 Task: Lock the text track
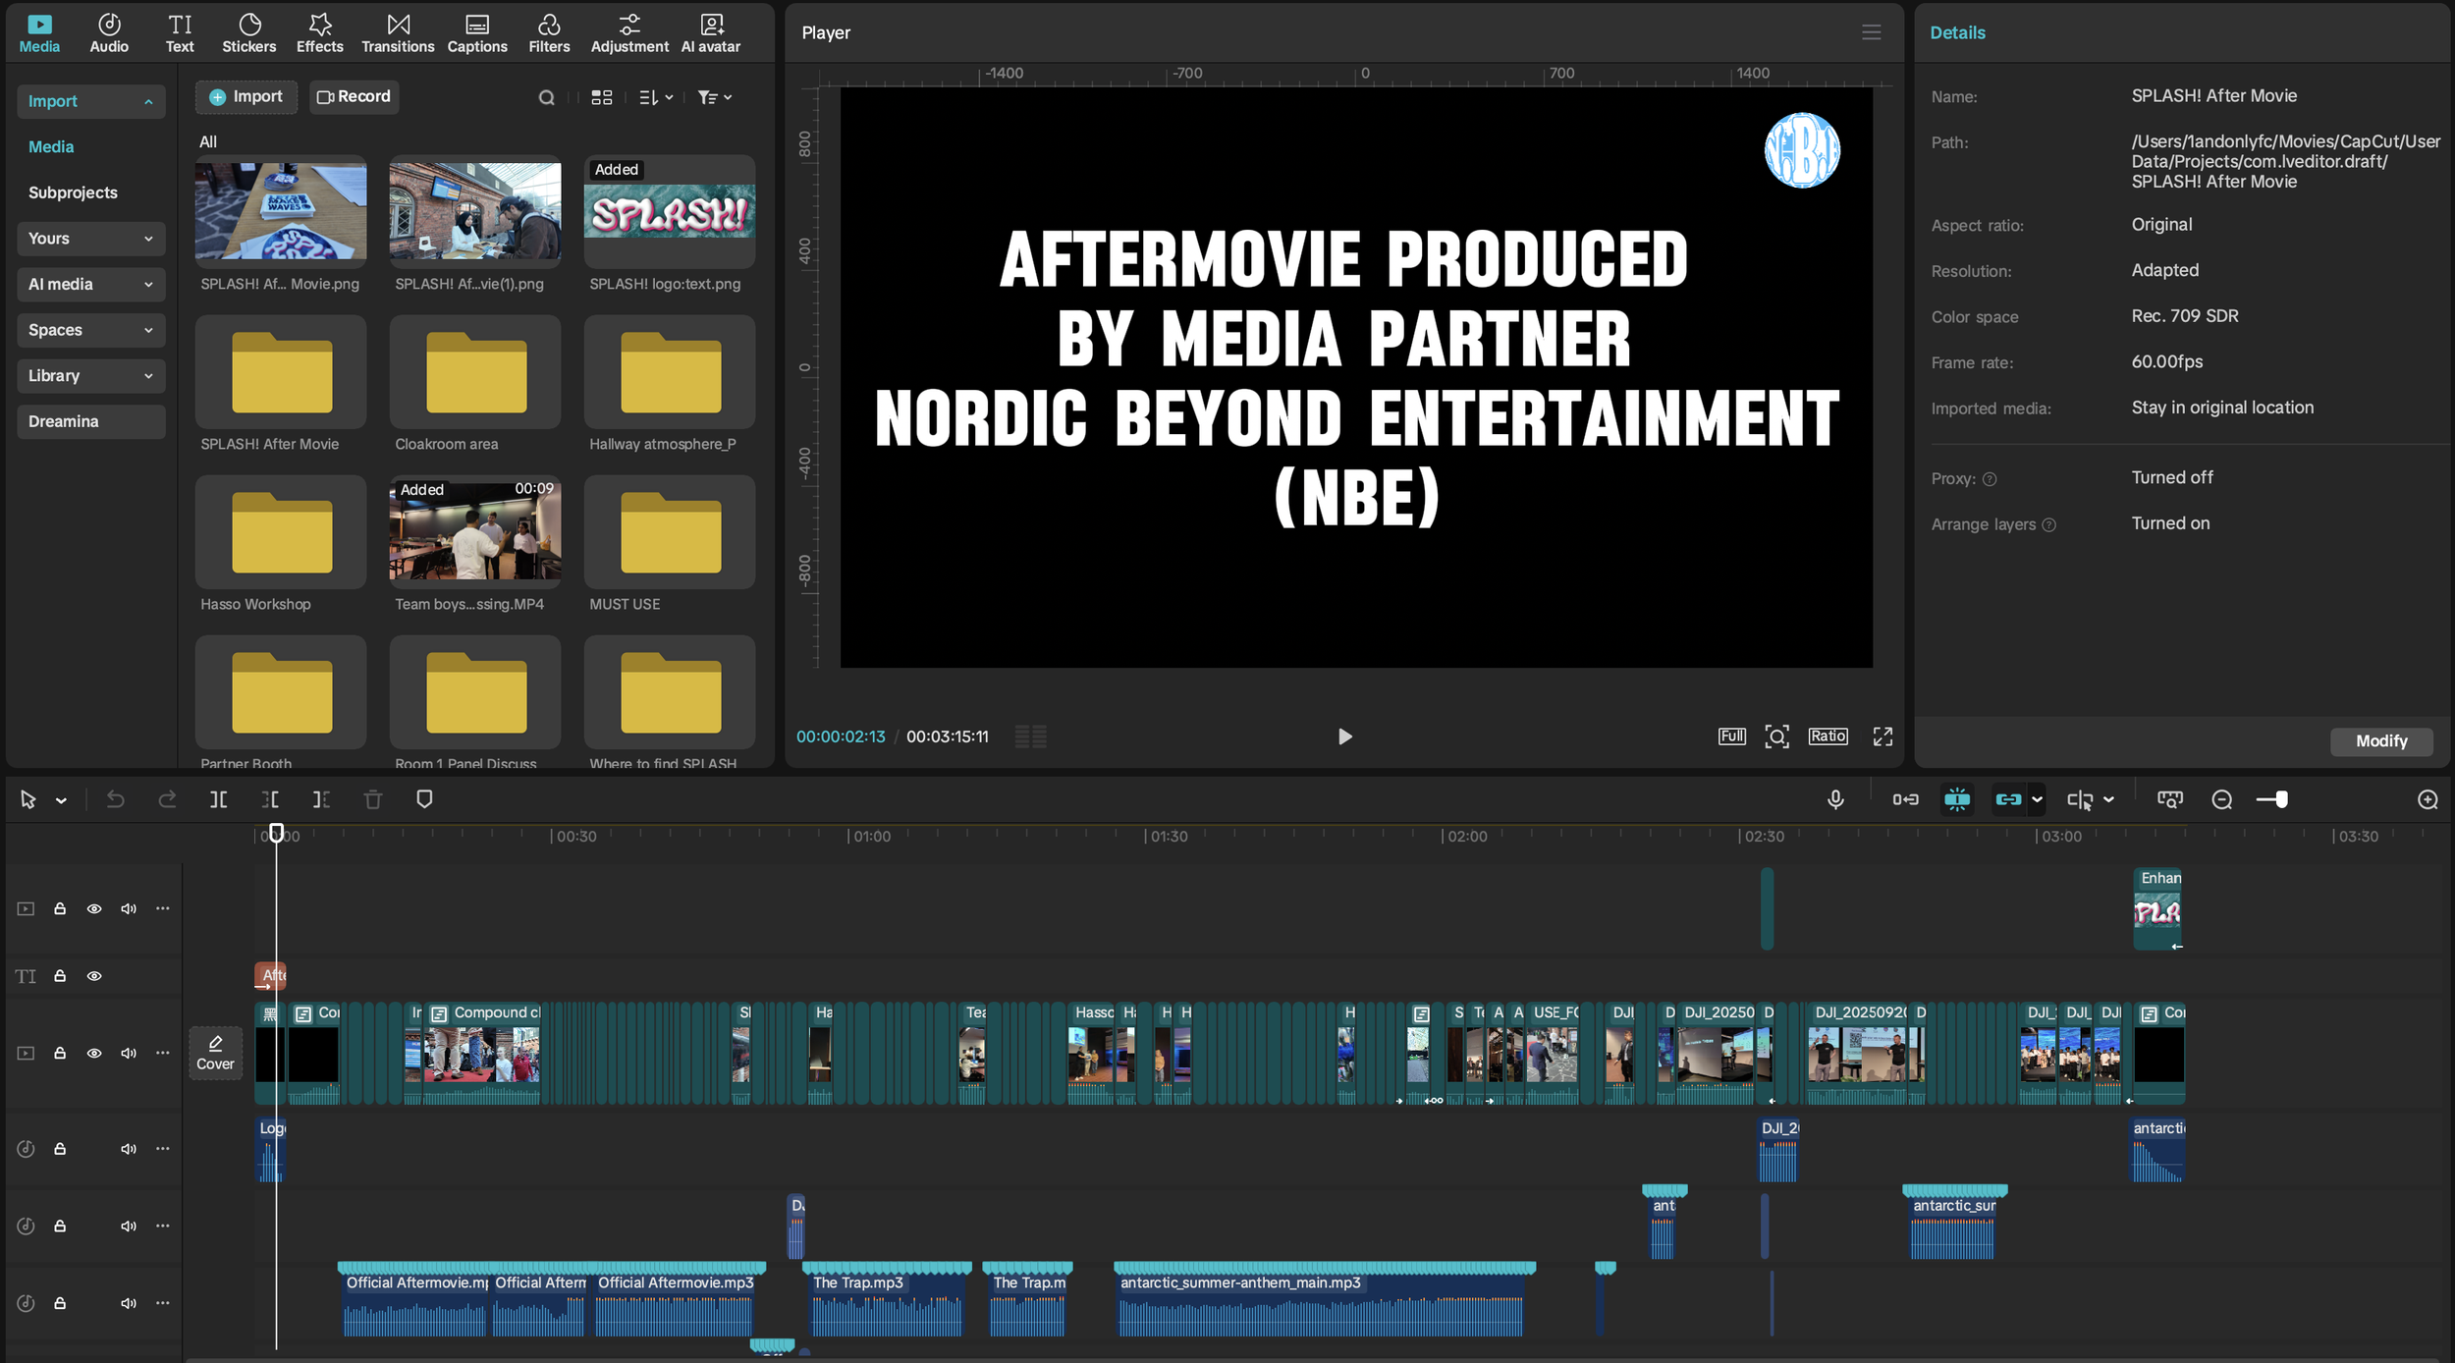coord(59,976)
